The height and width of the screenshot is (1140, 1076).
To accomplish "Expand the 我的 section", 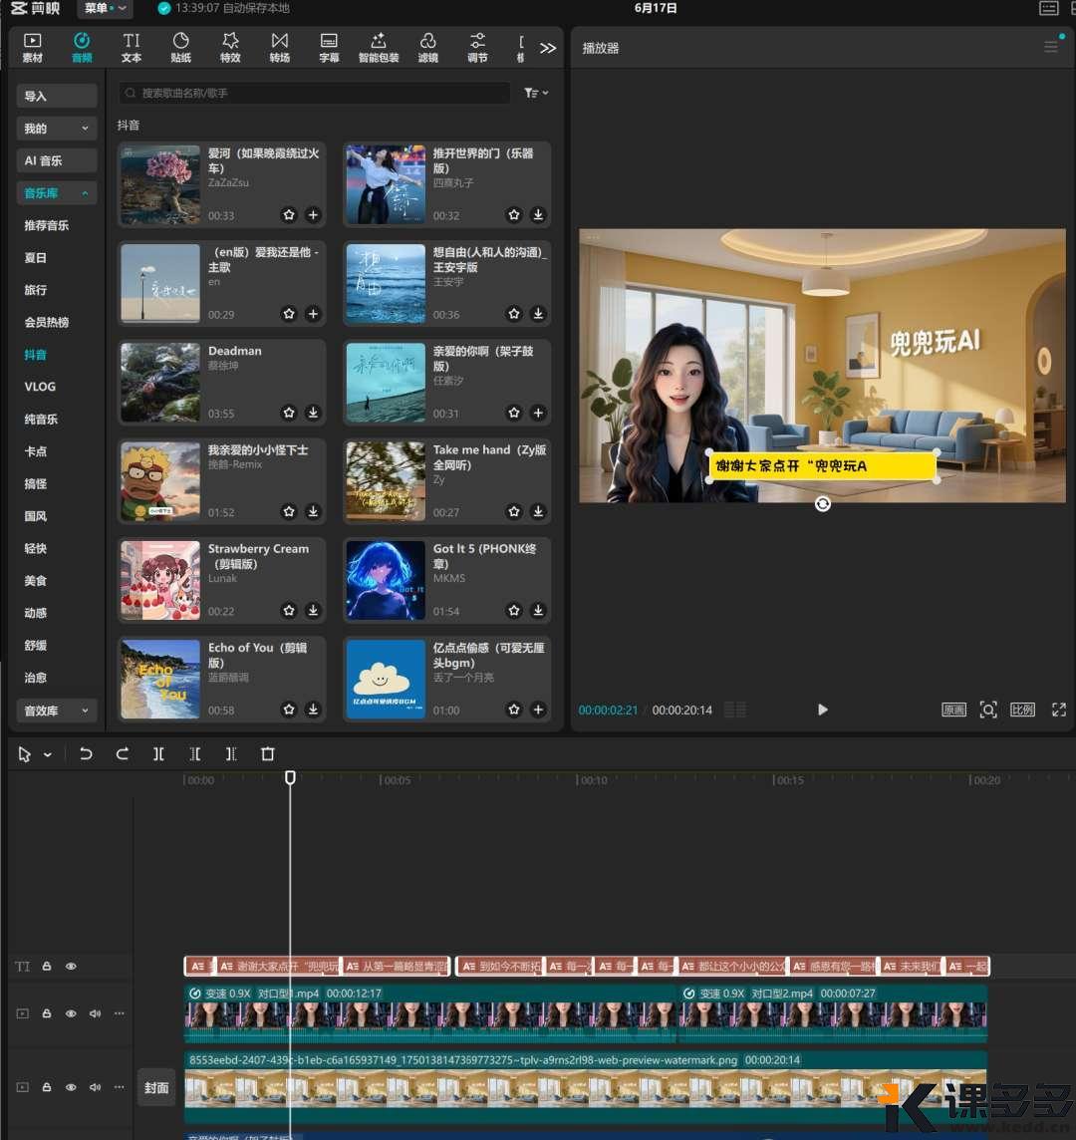I will [57, 128].
